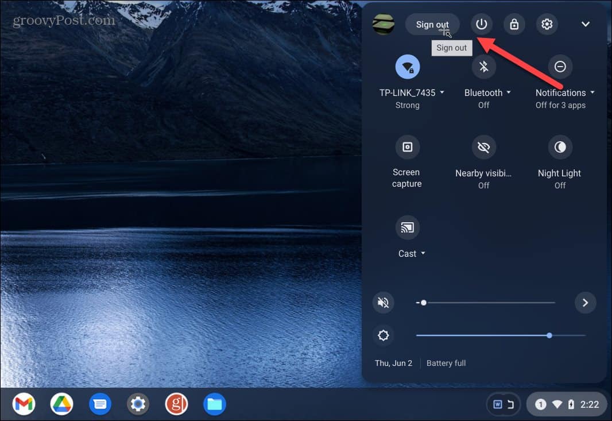Toggle the Wi-Fi network button
The width and height of the screenshot is (612, 421).
tap(408, 67)
